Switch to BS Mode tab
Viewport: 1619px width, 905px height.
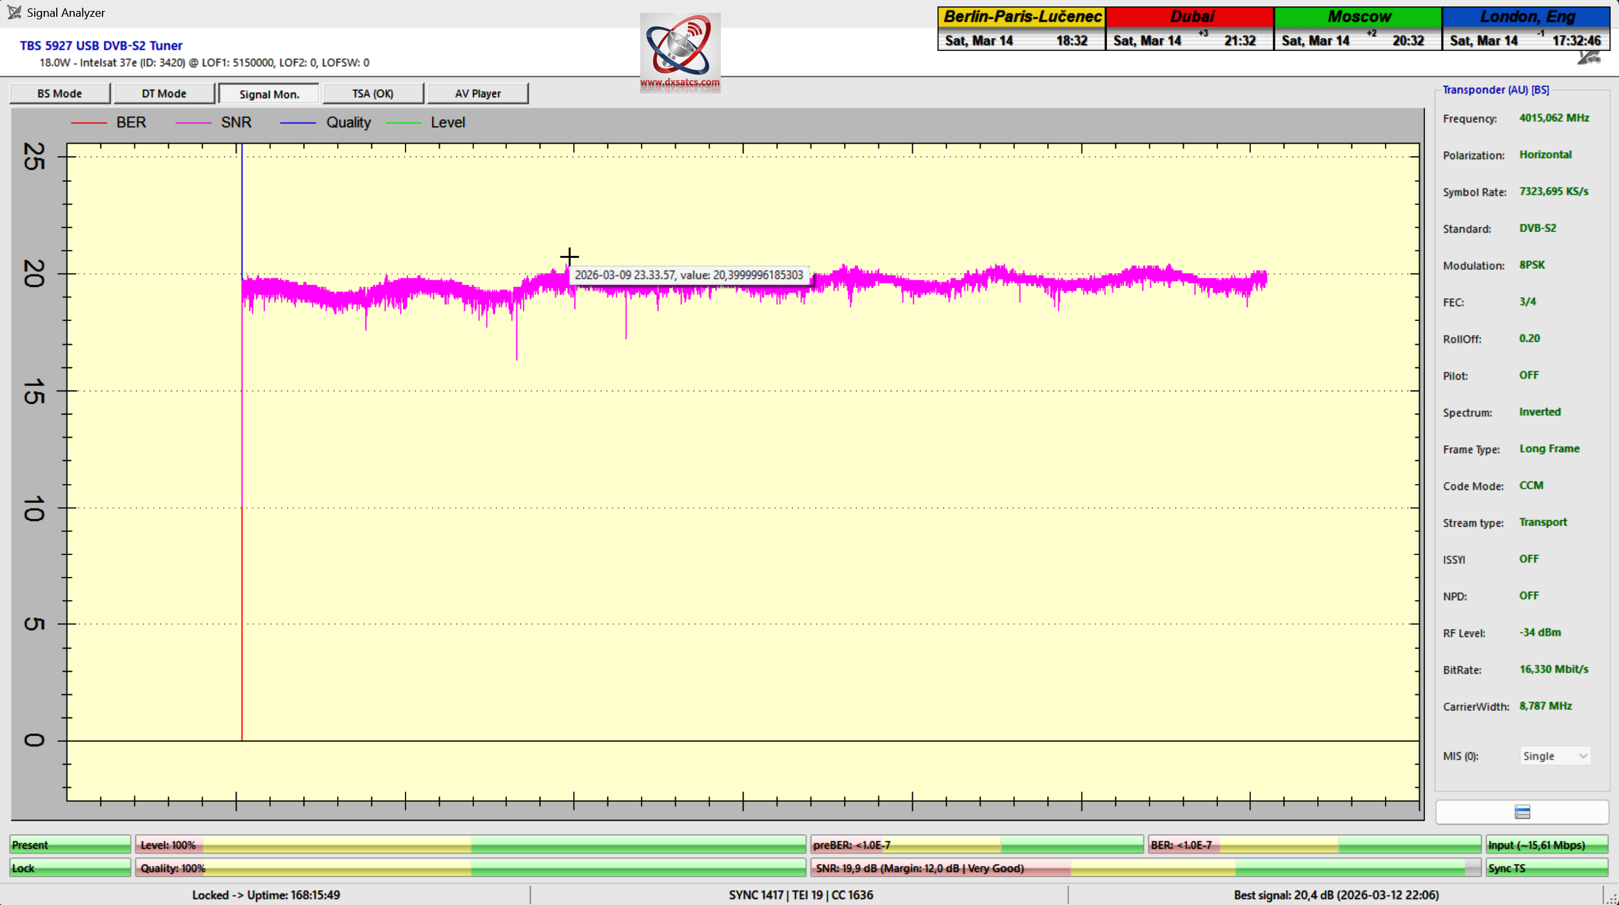pos(59,93)
